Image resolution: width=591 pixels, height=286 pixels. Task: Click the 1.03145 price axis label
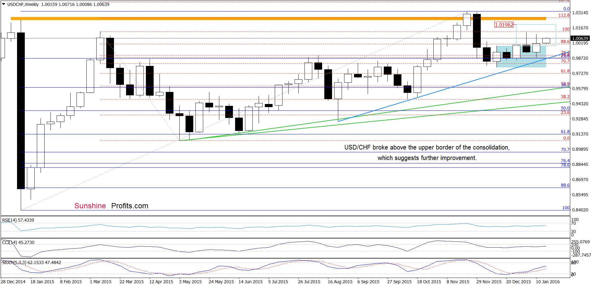pyautogui.click(x=580, y=13)
